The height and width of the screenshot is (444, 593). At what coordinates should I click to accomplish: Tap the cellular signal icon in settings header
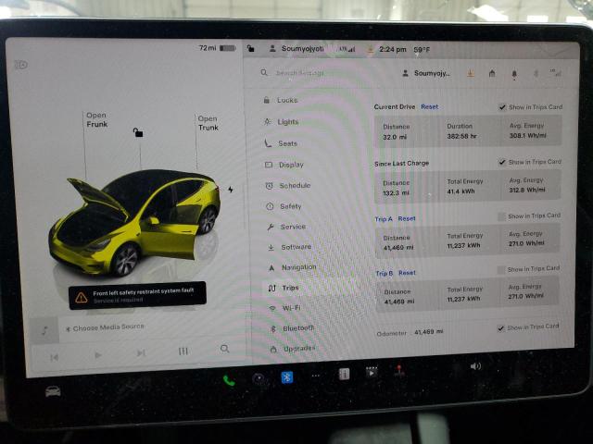(556, 73)
